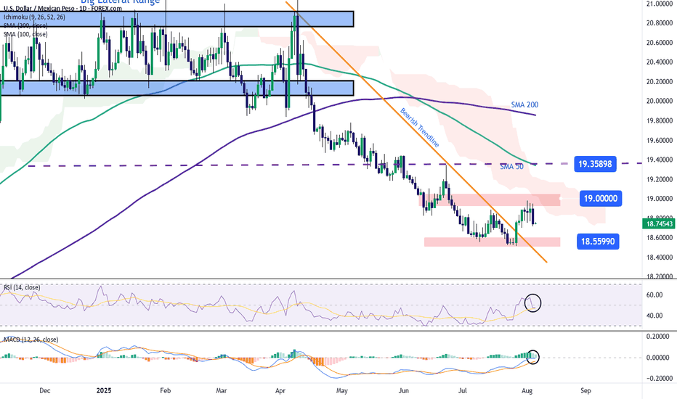Viewport: 677px width, 399px height.
Task: Click the U.S. Dollar / Mexican Peso chart title
Action: point(62,8)
